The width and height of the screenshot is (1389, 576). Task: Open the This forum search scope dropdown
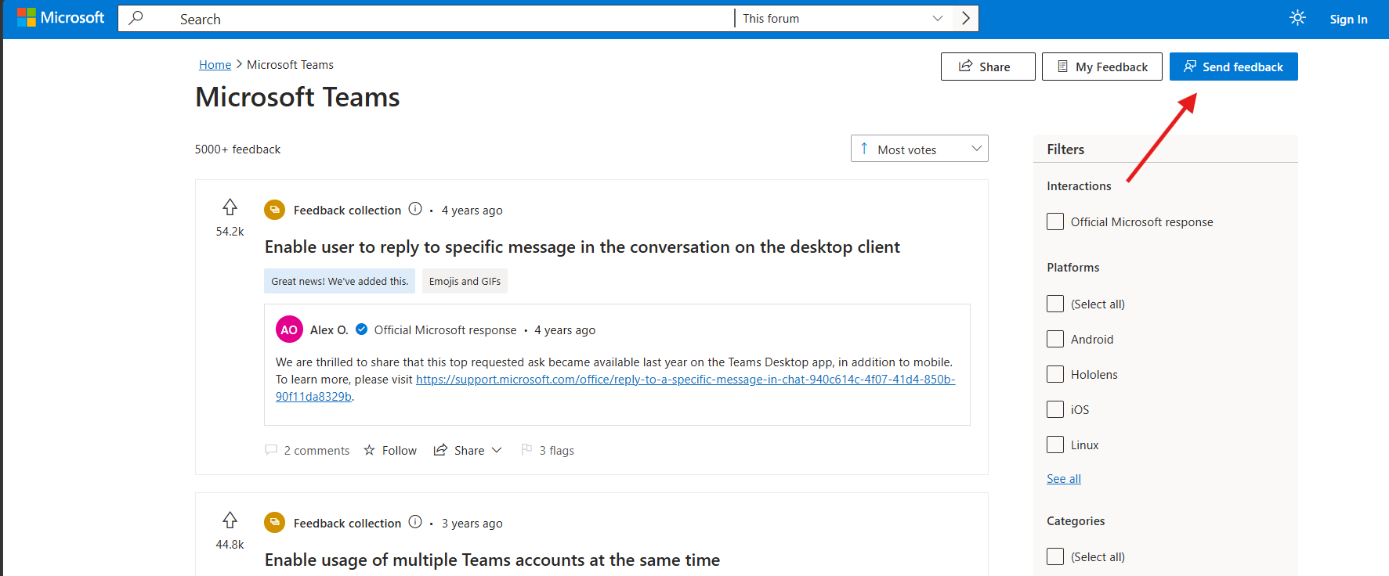pos(844,18)
